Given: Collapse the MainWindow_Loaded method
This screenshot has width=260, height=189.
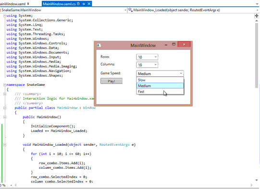Looking at the screenshot, I should (5, 145).
